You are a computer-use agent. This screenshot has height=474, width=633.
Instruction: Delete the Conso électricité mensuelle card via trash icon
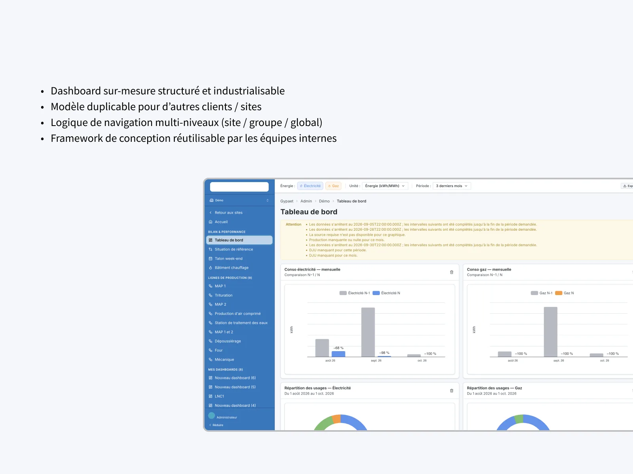pyautogui.click(x=451, y=272)
